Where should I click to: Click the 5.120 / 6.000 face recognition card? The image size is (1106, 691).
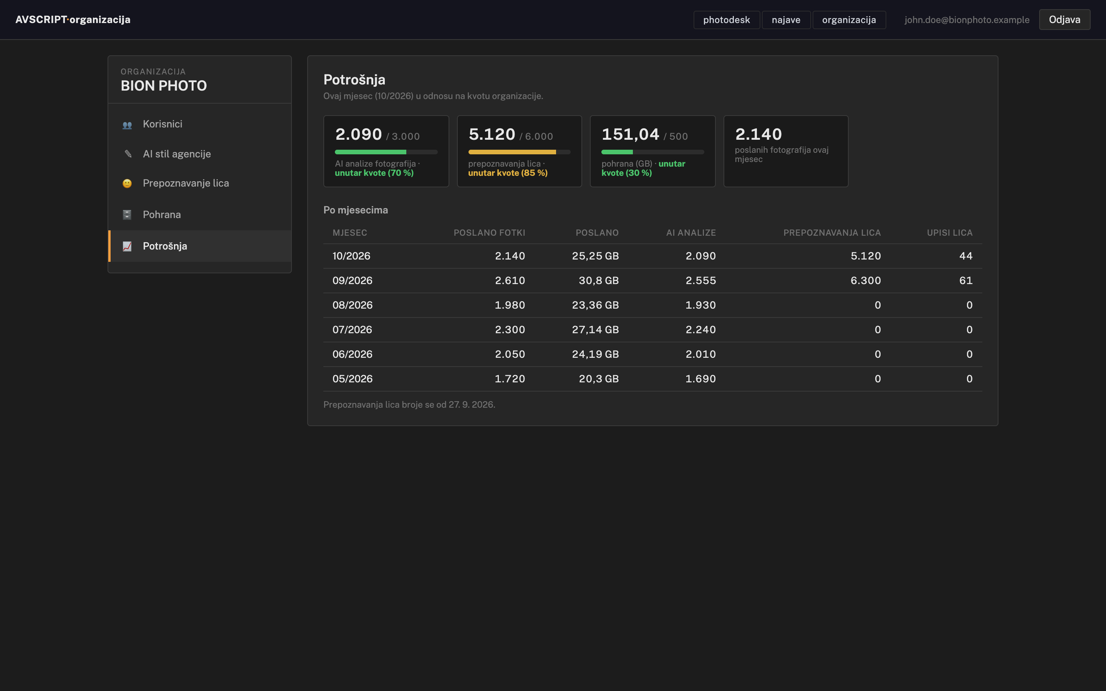click(x=519, y=151)
